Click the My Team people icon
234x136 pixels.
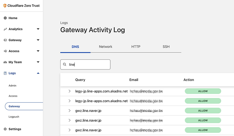pos(5,62)
